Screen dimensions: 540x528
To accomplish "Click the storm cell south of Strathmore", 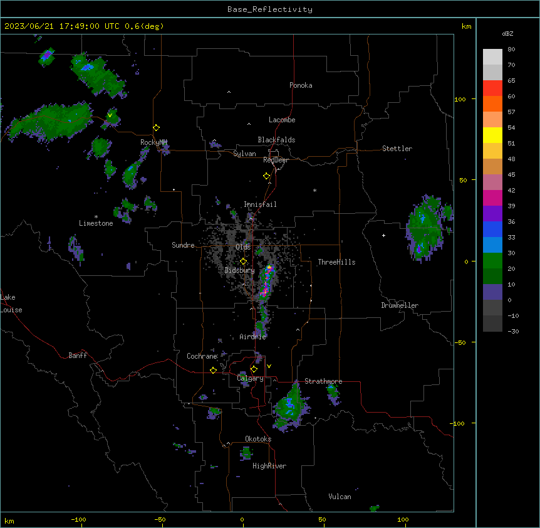I will point(291,408).
